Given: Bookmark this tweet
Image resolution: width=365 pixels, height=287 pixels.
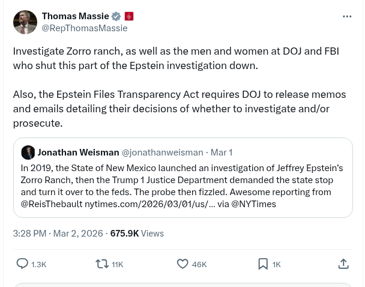Looking at the screenshot, I should 263,264.
